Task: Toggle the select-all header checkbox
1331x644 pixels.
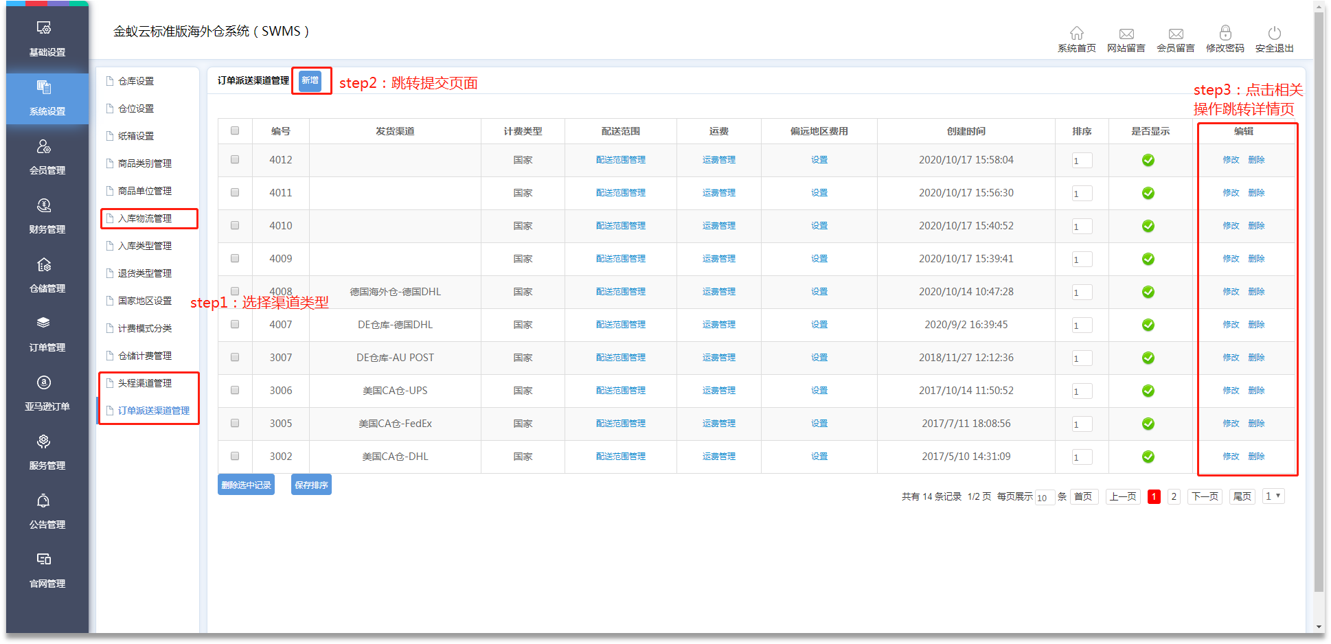Action: pyautogui.click(x=235, y=130)
